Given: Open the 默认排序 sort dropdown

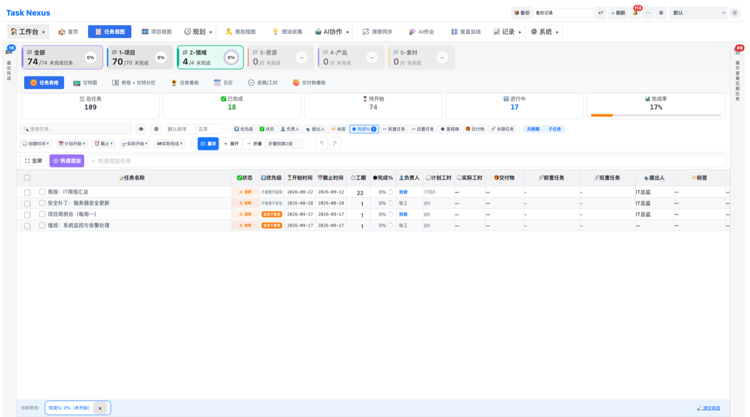Looking at the screenshot, I should (x=180, y=129).
